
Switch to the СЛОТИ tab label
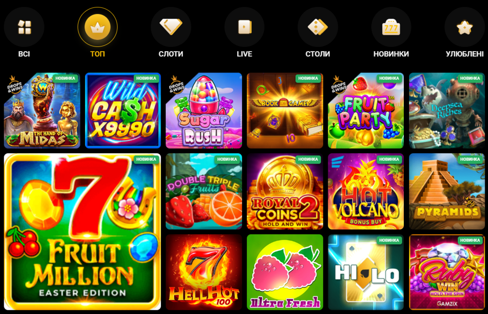click(171, 54)
